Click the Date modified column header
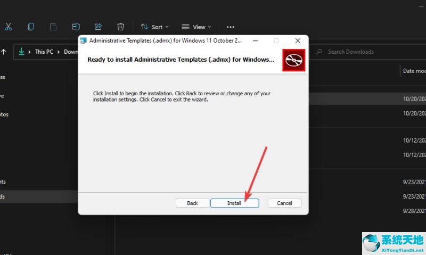426x255 pixels. coord(414,71)
